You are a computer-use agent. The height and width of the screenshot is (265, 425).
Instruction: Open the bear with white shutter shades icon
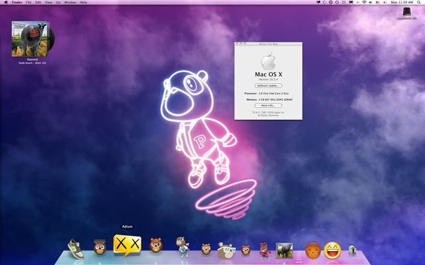pos(226,250)
